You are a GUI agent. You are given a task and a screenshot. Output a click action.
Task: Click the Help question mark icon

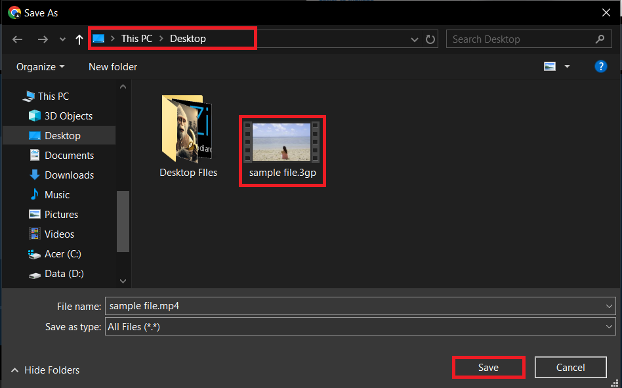tap(601, 66)
